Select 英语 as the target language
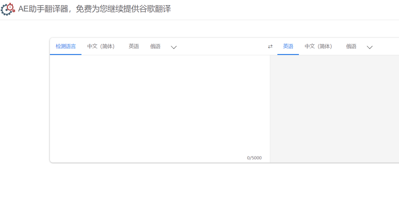This screenshot has width=399, height=202. [x=288, y=46]
